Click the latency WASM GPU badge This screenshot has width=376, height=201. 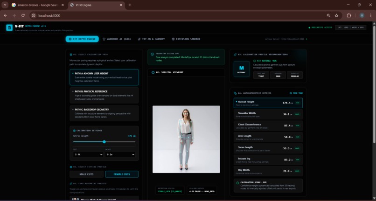coord(351,28)
